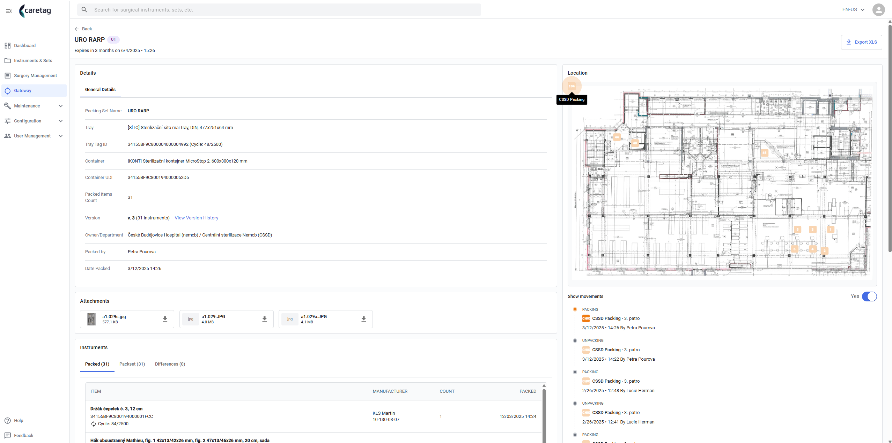The image size is (892, 443).
Task: Click the 01 badge next to URO RARP
Action: pyautogui.click(x=113, y=39)
